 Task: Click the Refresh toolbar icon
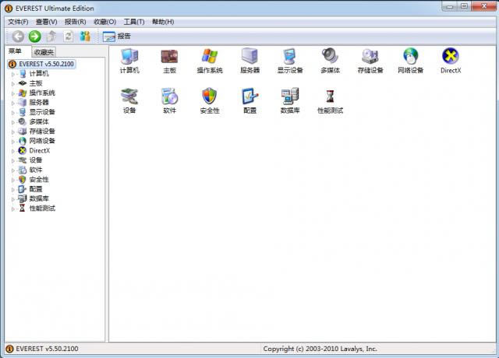click(x=68, y=37)
